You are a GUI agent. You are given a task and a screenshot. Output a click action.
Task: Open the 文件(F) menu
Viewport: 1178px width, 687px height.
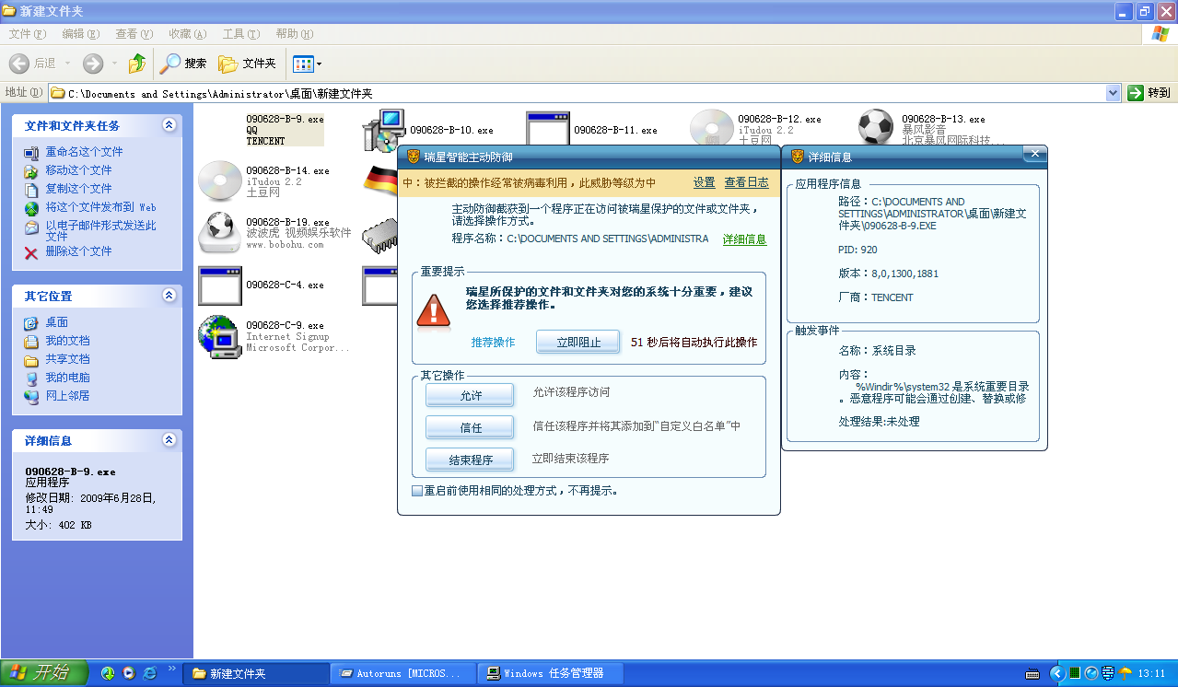point(28,34)
